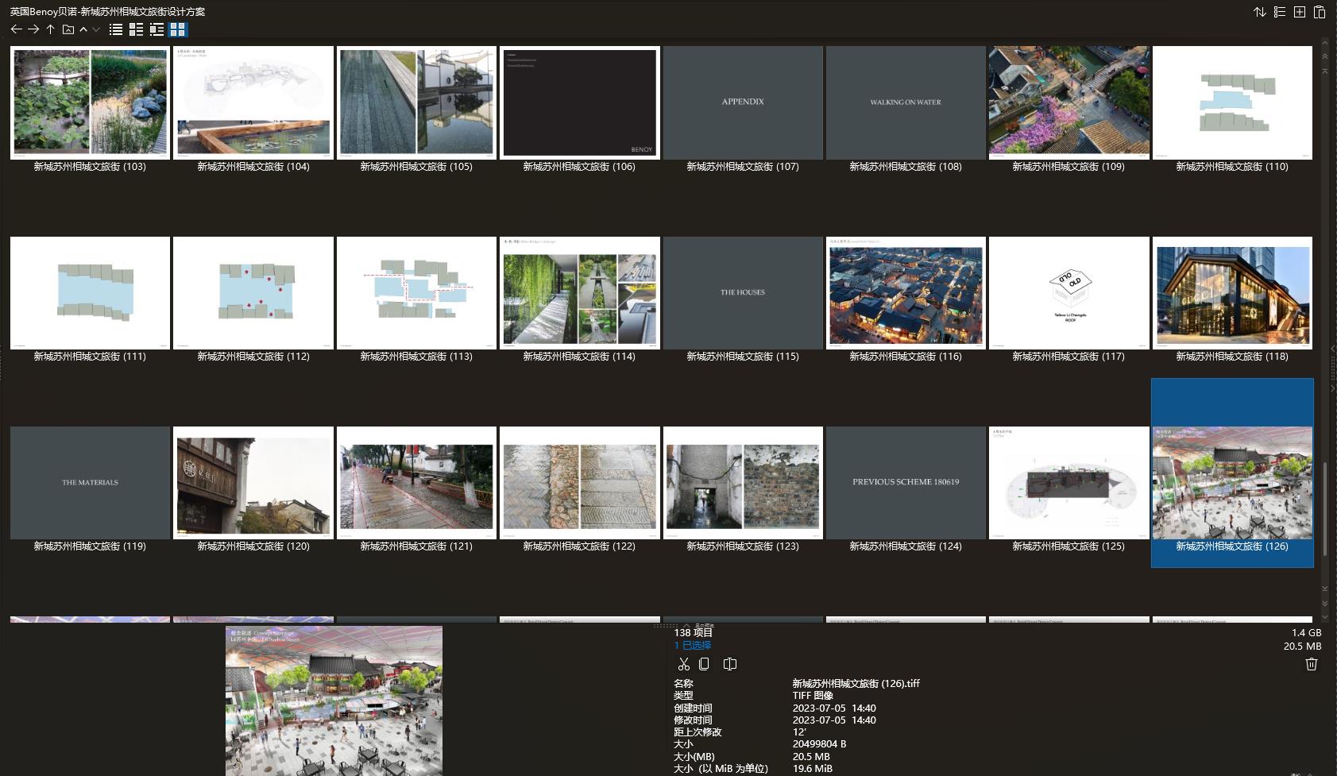Open the selection checklist options icon
This screenshot has height=776, width=1337.
[1280, 12]
